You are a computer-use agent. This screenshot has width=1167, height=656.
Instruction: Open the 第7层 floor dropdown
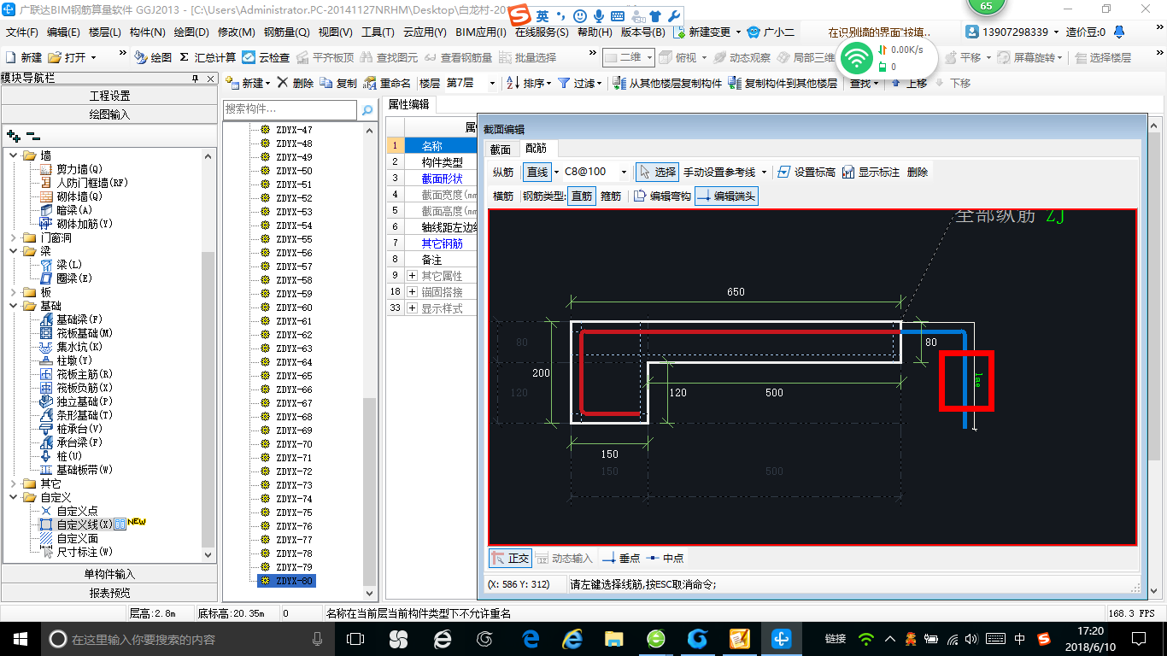(492, 83)
